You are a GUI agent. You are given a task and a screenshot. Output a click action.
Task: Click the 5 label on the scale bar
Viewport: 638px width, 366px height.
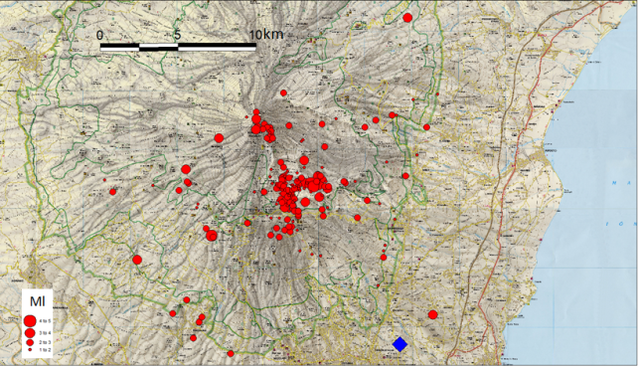[x=178, y=36]
